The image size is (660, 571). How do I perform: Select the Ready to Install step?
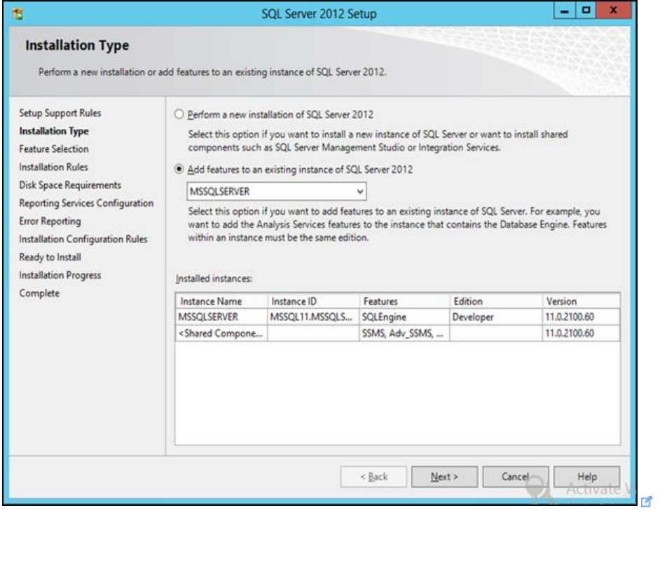click(x=50, y=257)
